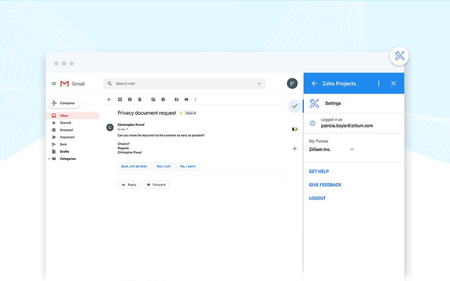
Task: Click the GET HELP link
Action: pyautogui.click(x=319, y=171)
